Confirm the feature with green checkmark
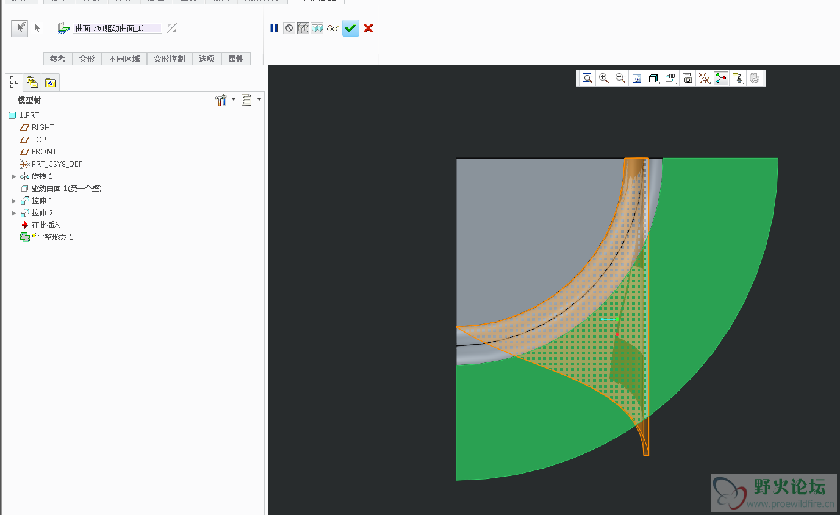Image resolution: width=840 pixels, height=515 pixels. coord(350,28)
